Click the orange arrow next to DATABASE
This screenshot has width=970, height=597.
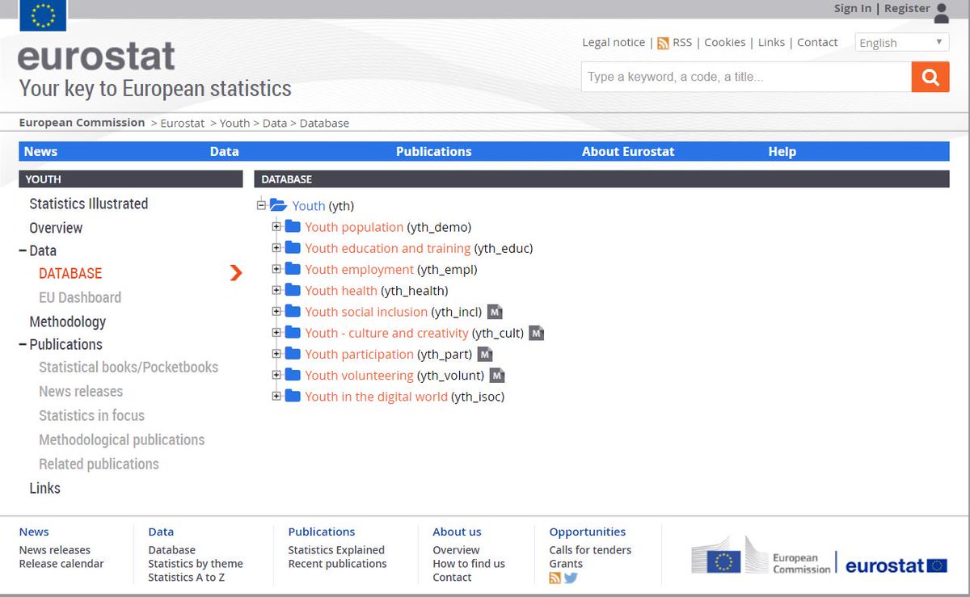click(x=236, y=273)
